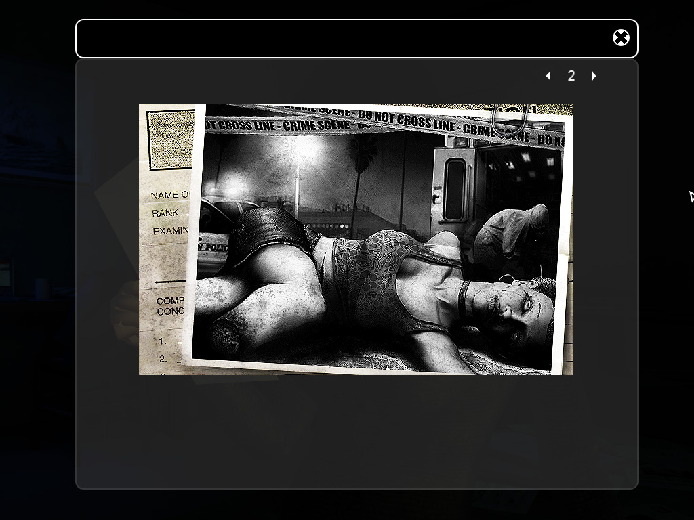Advance to the next photo with right arrow
This screenshot has height=520, width=694.
594,76
